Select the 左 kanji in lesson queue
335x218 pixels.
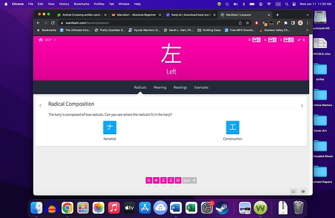(149, 181)
